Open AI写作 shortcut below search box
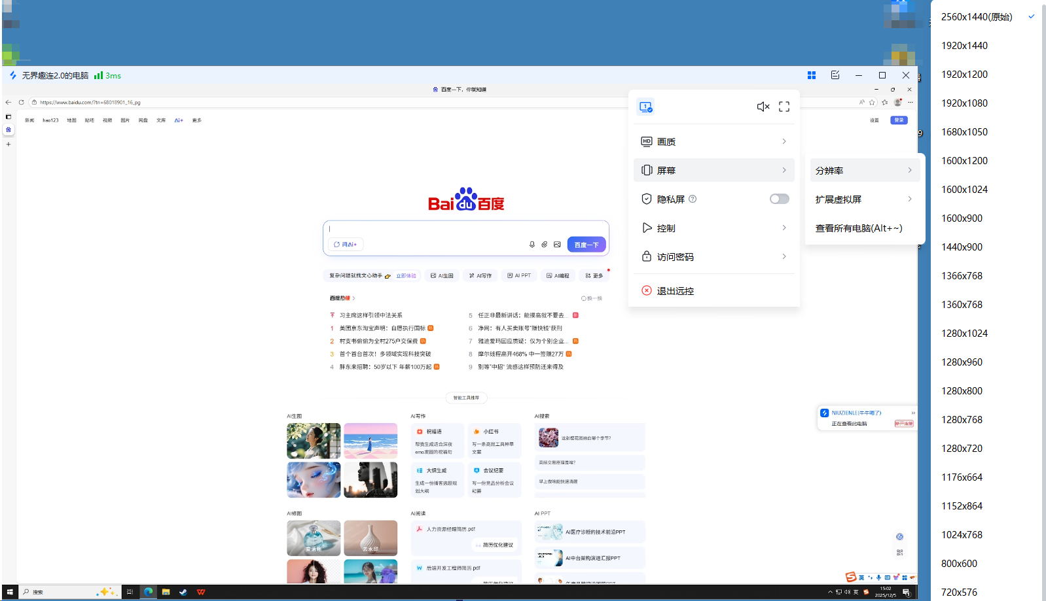 pos(480,276)
